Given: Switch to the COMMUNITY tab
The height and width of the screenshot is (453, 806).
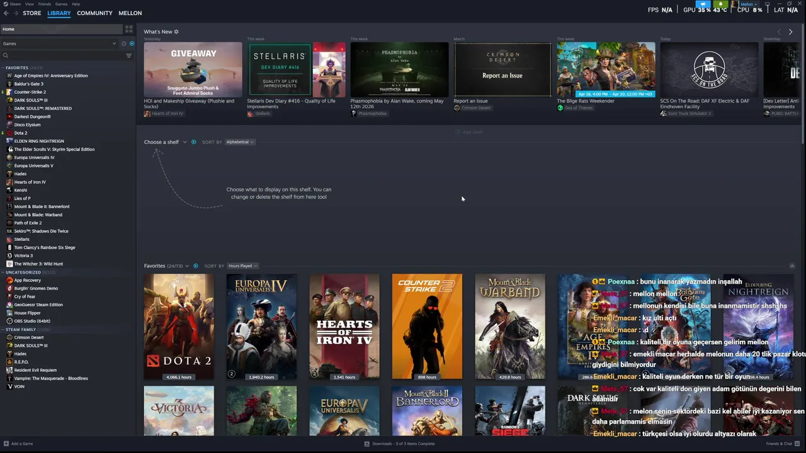Looking at the screenshot, I should coord(94,13).
